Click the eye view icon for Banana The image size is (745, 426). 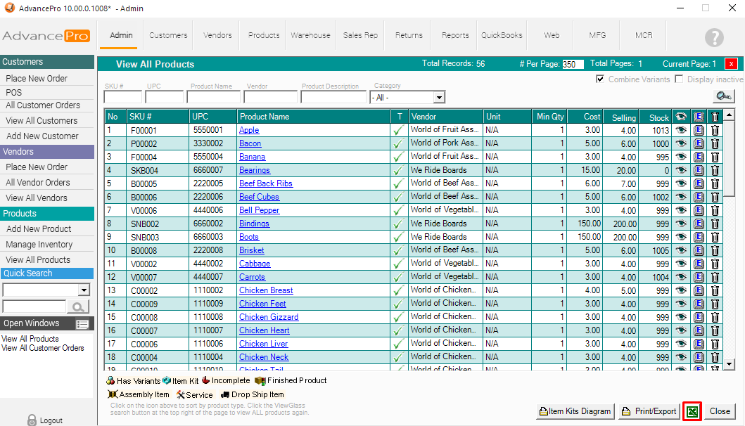point(680,157)
